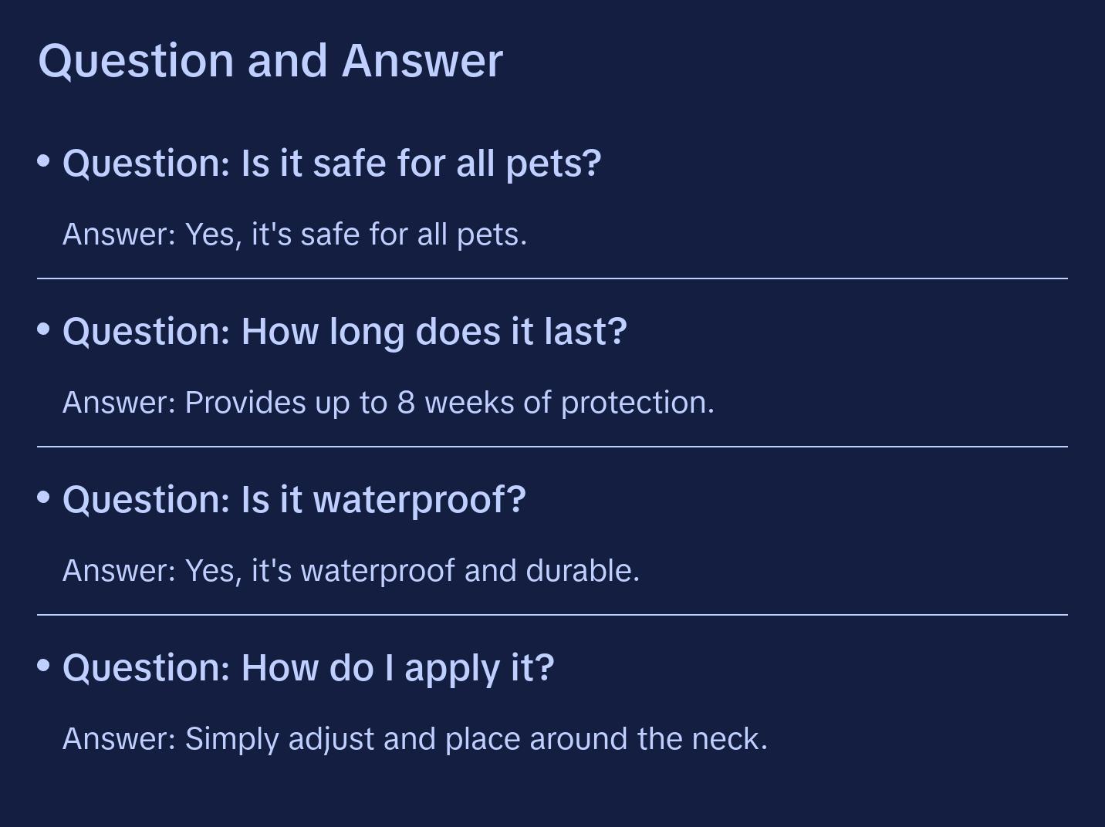This screenshot has height=827, width=1105.
Task: Click the bullet before 'How do I apply it?'
Action: 44,666
